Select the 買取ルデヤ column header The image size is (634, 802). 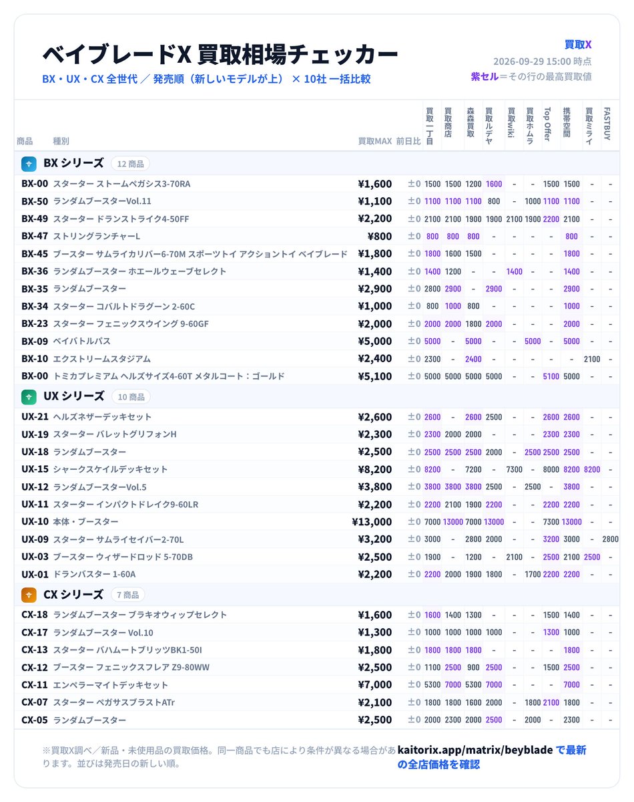490,126
